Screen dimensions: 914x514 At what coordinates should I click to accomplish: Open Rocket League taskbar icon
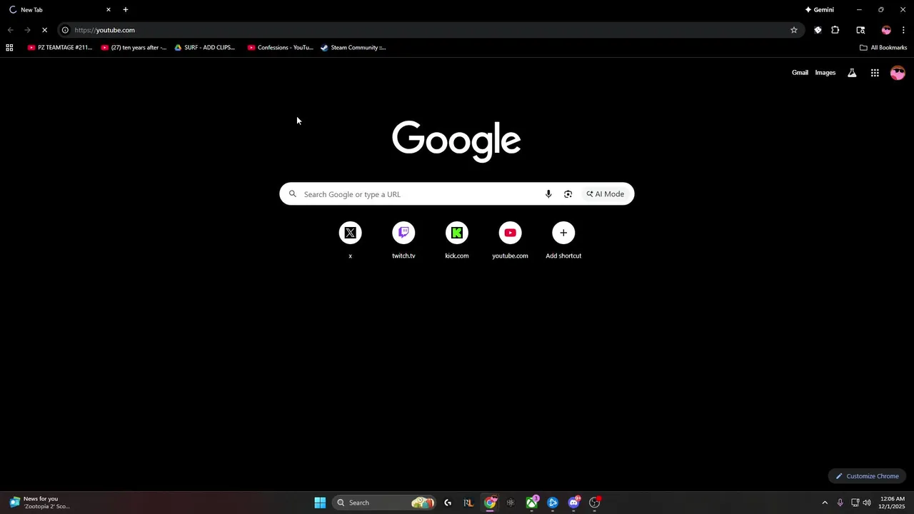468,503
